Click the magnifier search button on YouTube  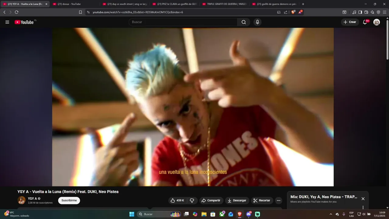point(244,22)
